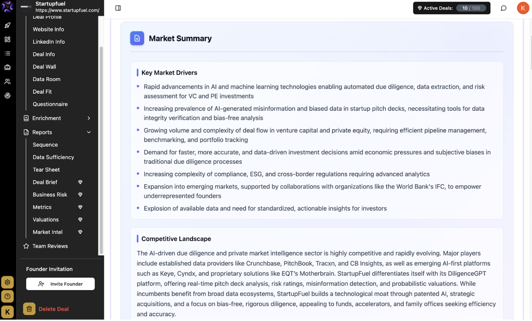Click the target radar icon in left rail
Screen dimensions: 532x321
tap(7, 95)
